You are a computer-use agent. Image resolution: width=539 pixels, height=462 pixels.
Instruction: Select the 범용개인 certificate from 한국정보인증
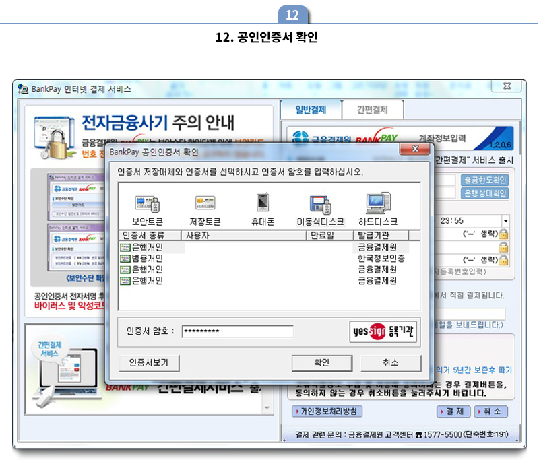click(x=264, y=259)
